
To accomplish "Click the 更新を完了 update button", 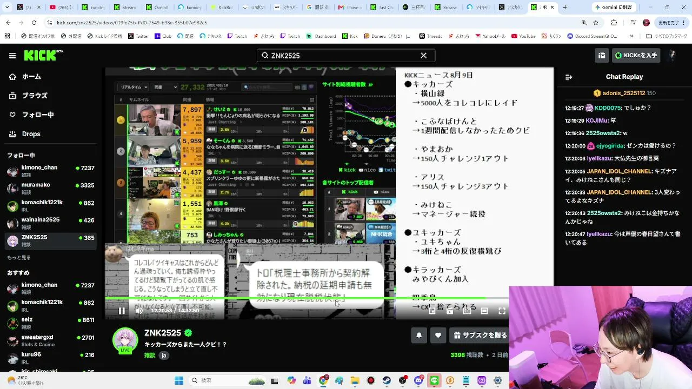I will 671,23.
